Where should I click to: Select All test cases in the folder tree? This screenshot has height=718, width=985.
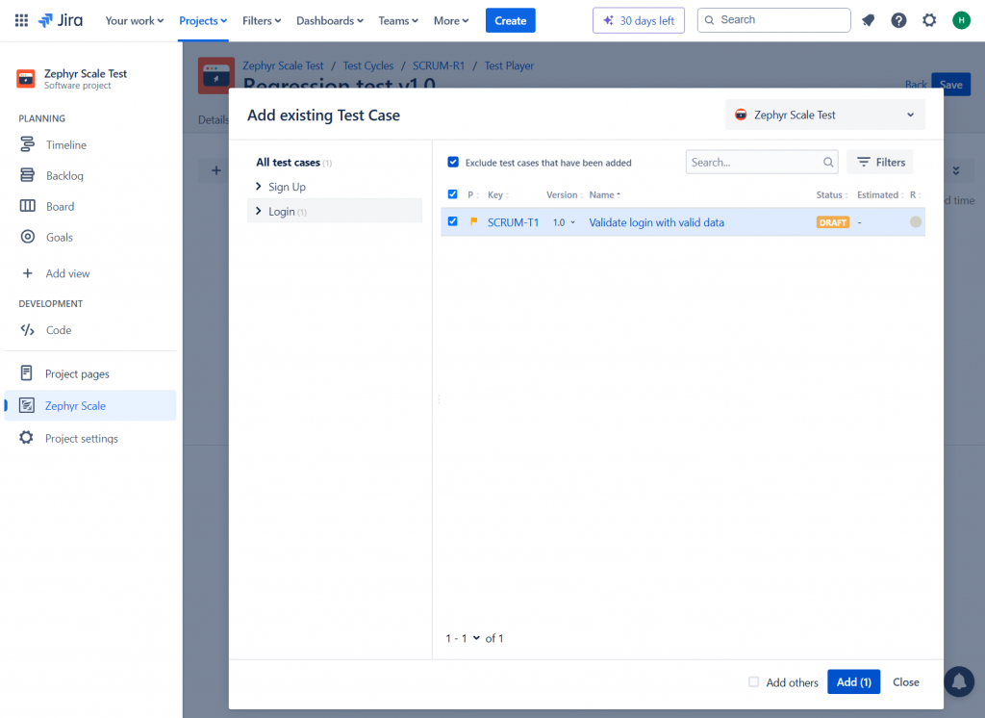288,163
